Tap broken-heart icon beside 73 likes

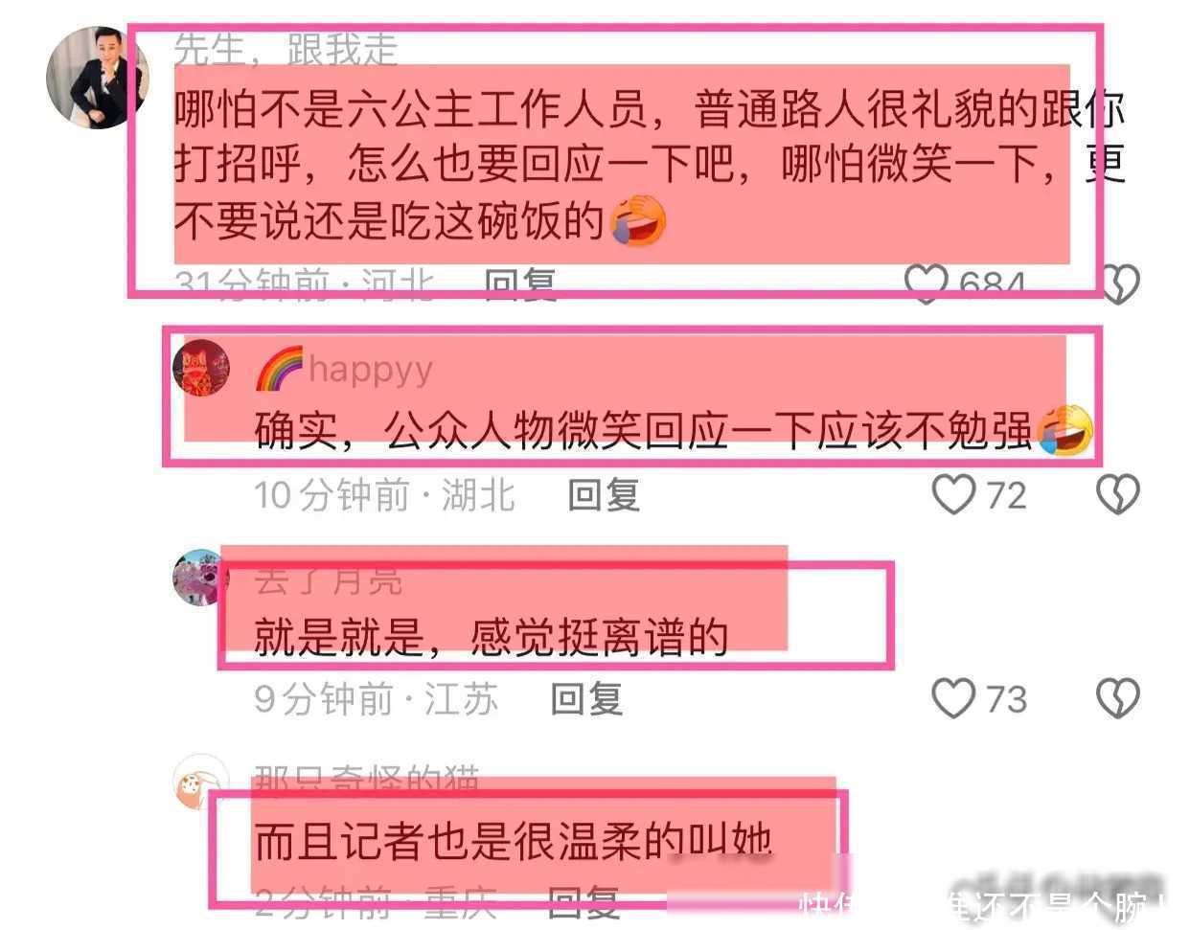1117,698
